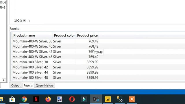The height and width of the screenshot is (104, 185).
Task: Open the Netflix app in the taskbar
Action: tap(36, 99)
